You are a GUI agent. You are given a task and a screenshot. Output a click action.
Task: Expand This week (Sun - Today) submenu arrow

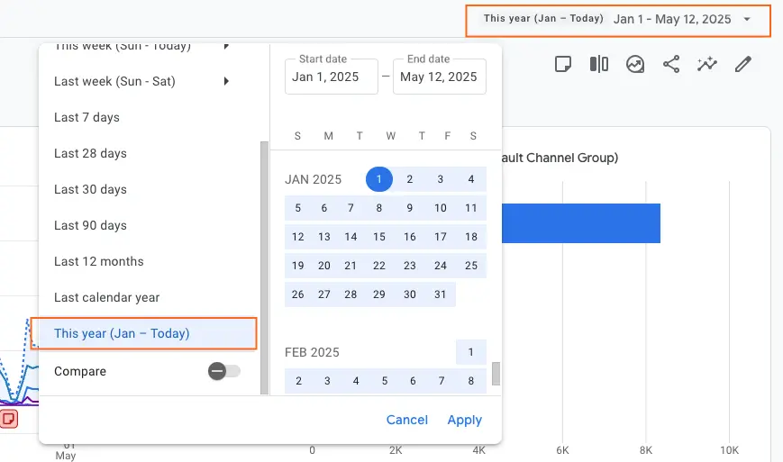(x=226, y=46)
